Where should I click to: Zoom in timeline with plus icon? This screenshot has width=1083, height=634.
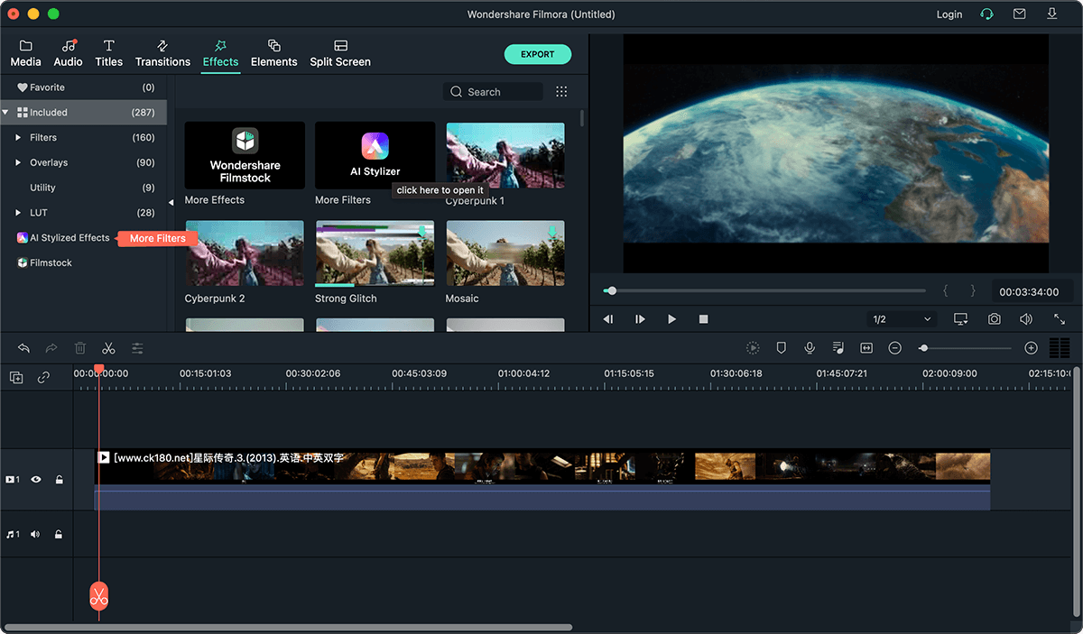coord(1031,348)
